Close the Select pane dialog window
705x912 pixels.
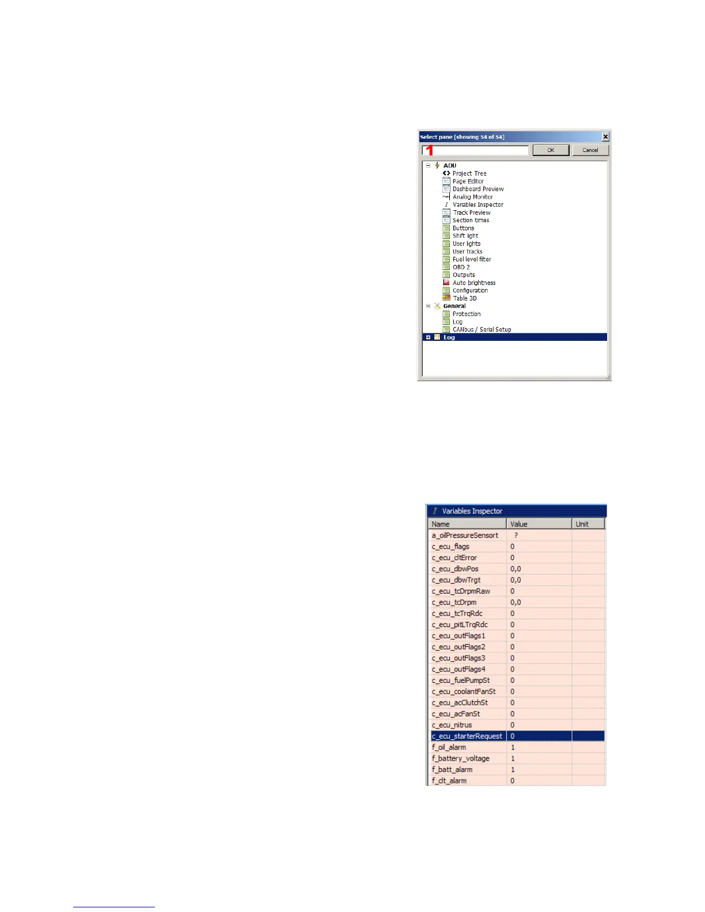[605, 137]
